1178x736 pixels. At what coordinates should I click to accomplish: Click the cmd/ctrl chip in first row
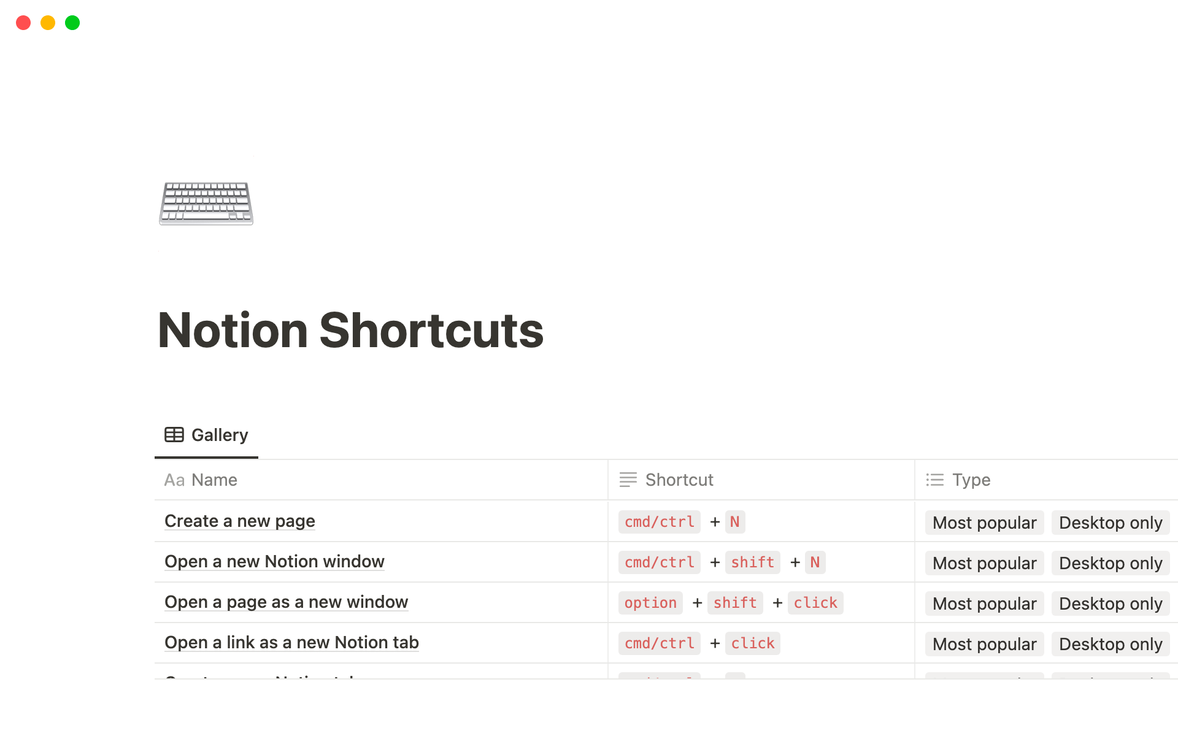pyautogui.click(x=659, y=522)
